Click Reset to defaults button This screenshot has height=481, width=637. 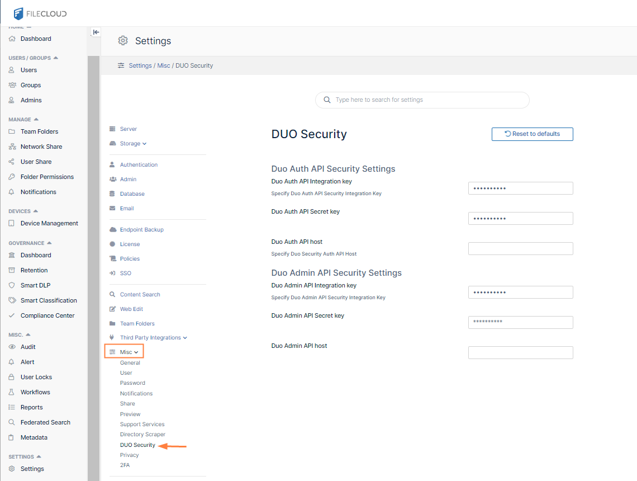point(532,134)
